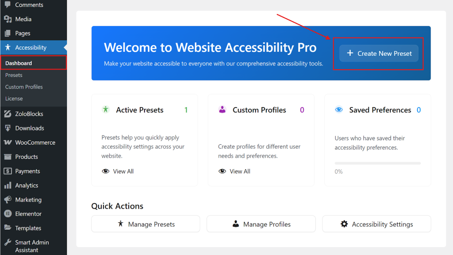Click the Manage Presets button
The height and width of the screenshot is (255, 453).
pos(146,224)
